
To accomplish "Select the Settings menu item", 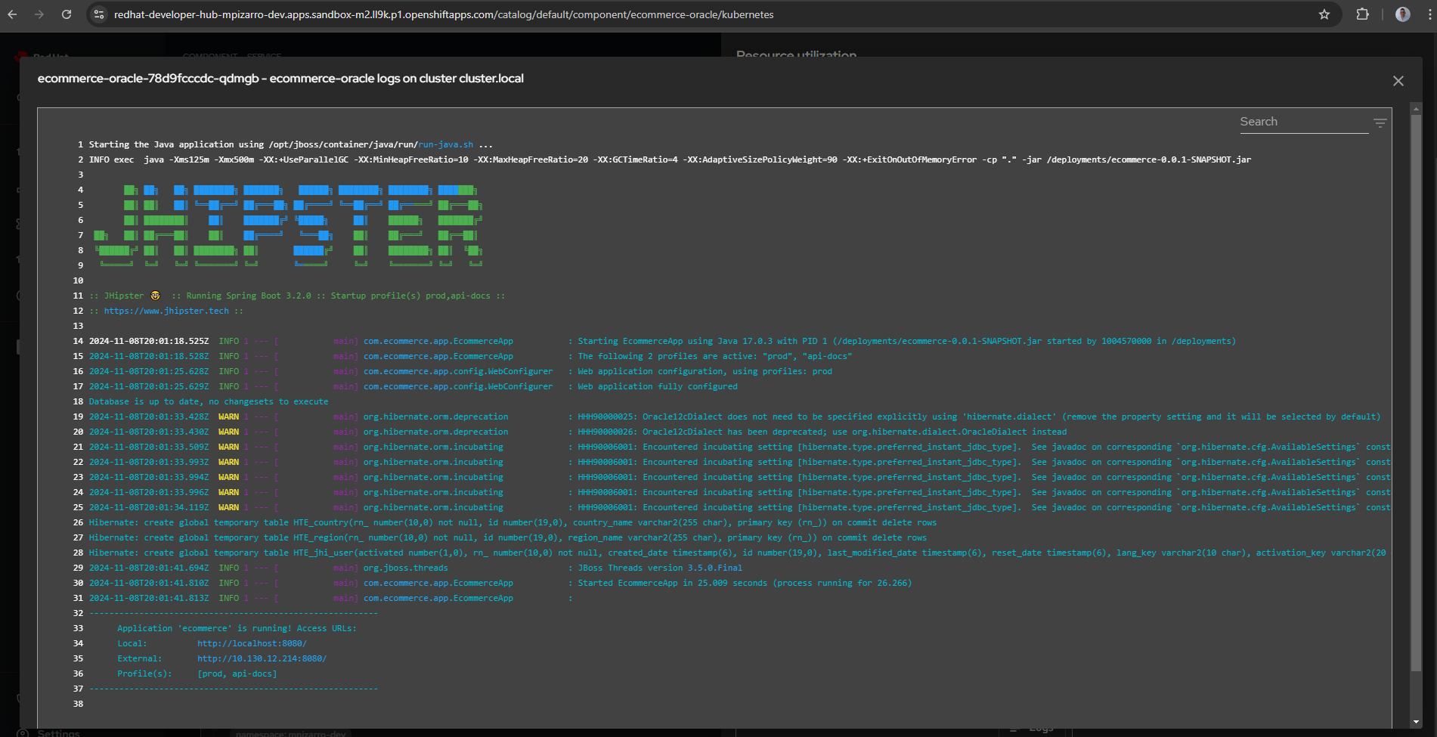I will [x=58, y=732].
